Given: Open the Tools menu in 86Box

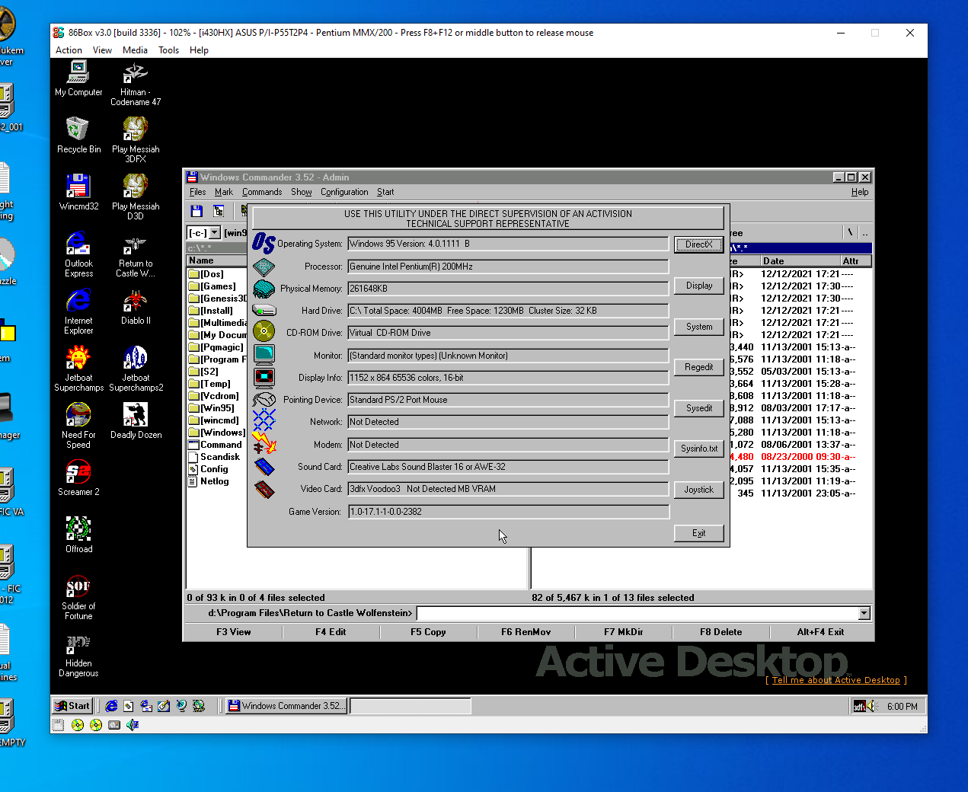Looking at the screenshot, I should (168, 49).
